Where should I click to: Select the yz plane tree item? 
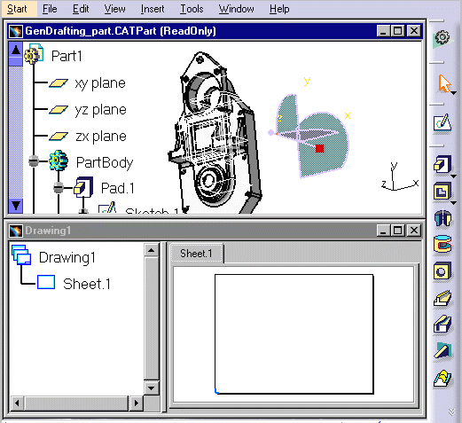click(100, 110)
